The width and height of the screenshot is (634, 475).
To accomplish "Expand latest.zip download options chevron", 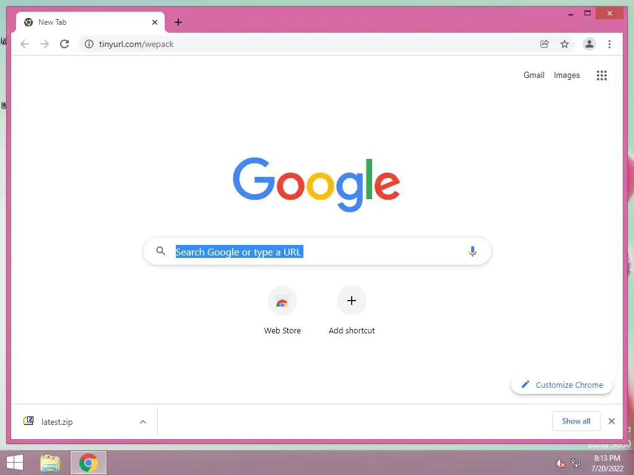I will tap(143, 422).
